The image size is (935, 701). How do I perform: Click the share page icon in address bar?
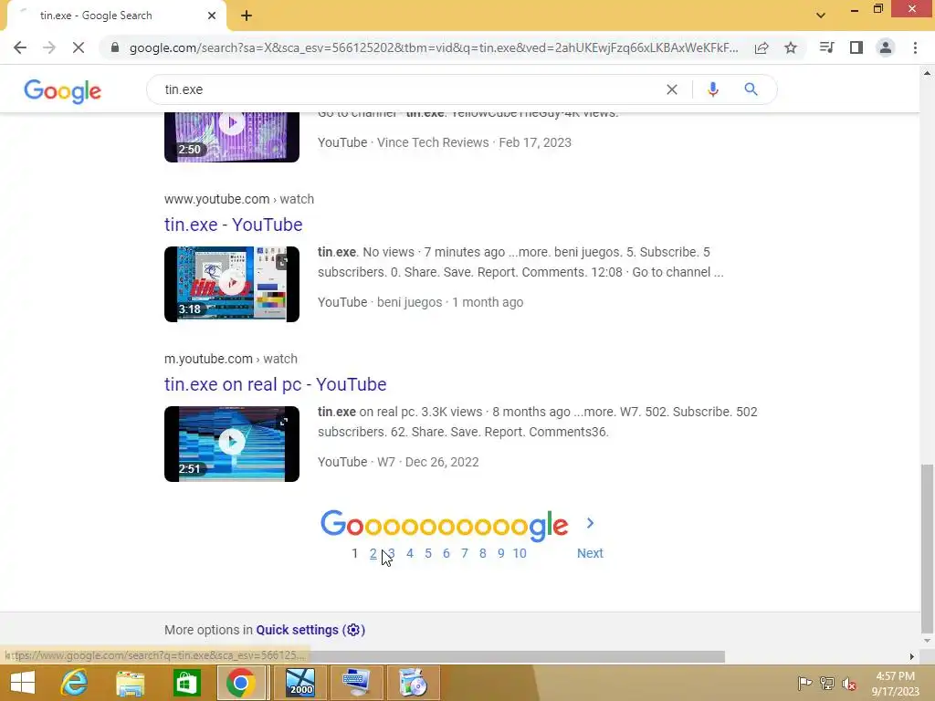coord(762,47)
